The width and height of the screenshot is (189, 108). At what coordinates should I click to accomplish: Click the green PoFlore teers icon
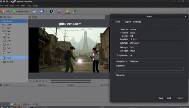tap(14, 12)
